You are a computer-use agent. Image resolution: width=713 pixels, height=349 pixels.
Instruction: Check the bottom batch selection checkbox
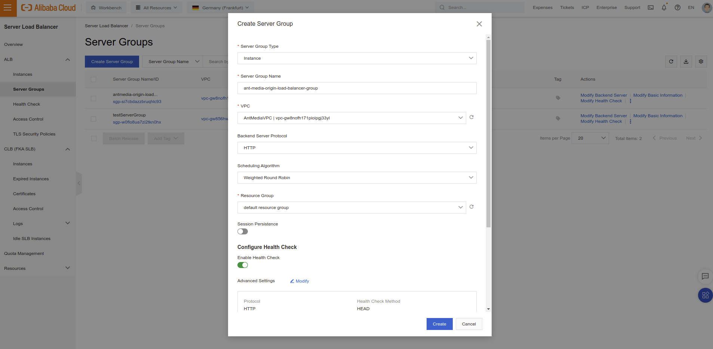pos(94,138)
